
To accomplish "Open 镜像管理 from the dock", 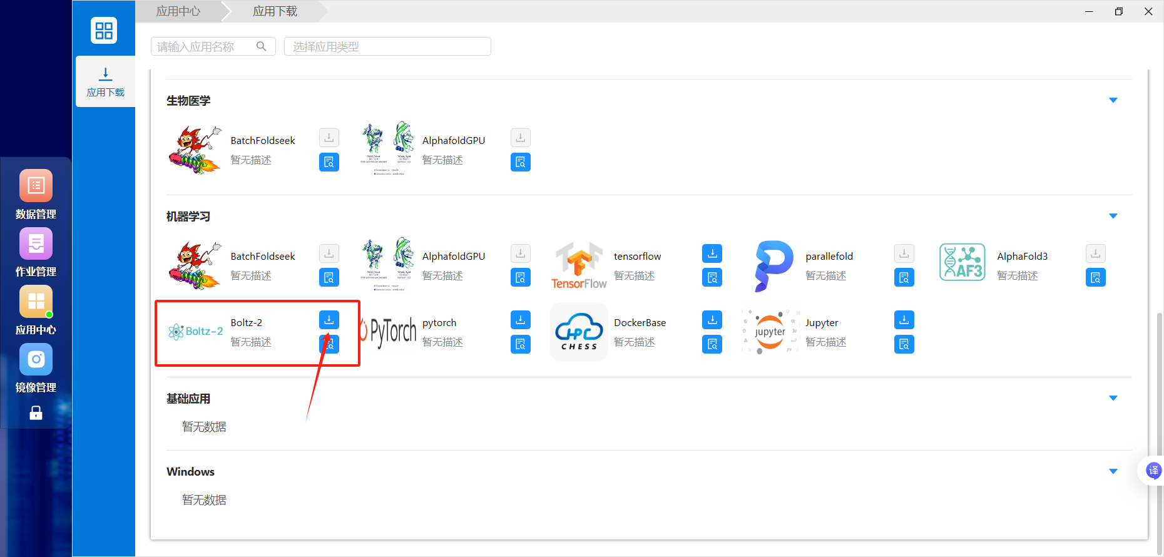I will pos(36,368).
